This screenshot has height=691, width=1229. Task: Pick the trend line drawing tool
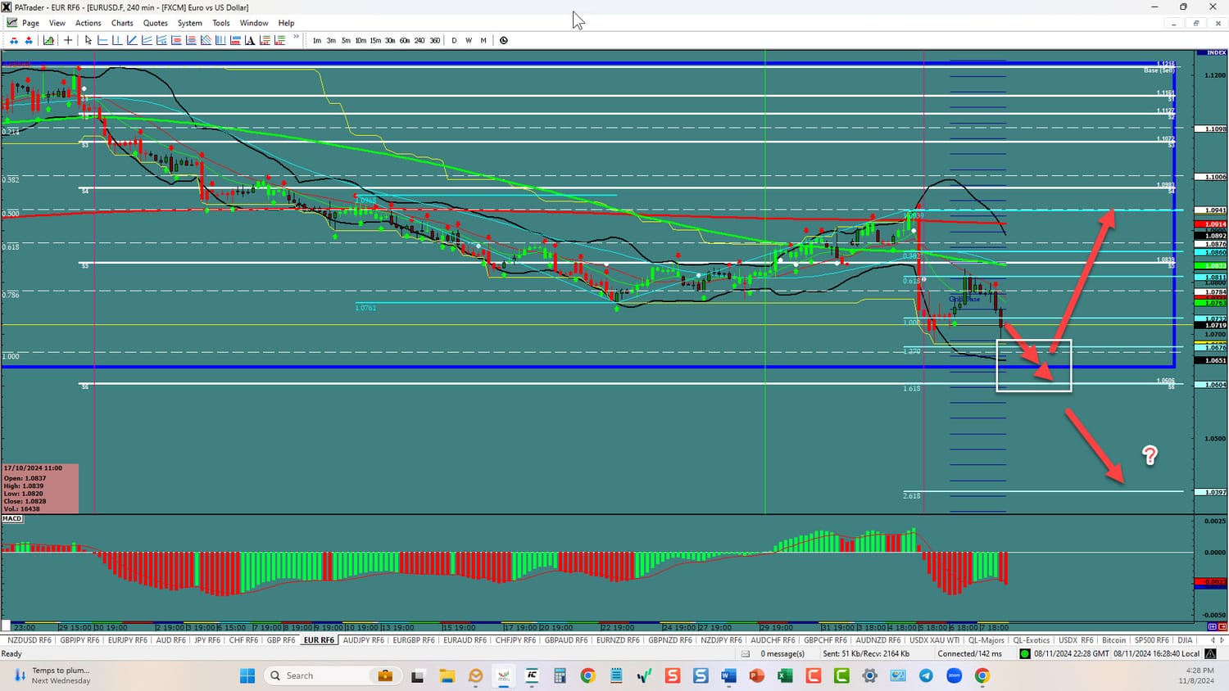pyautogui.click(x=132, y=40)
